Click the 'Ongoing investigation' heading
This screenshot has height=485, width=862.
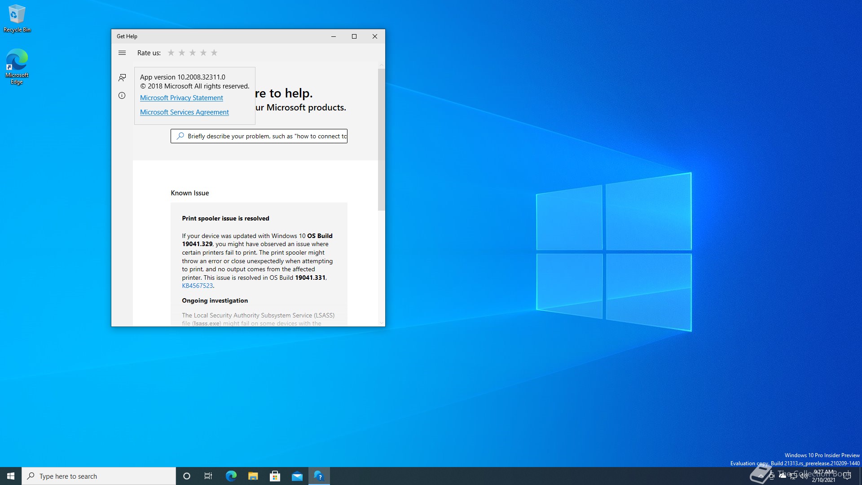tap(215, 300)
